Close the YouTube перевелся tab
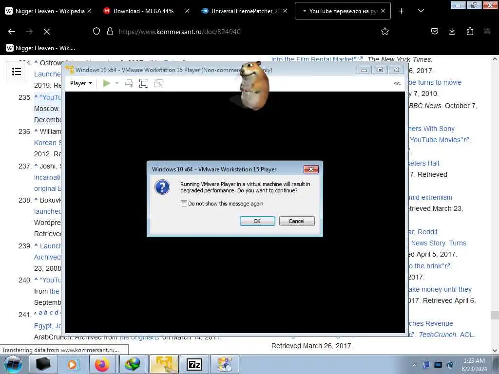This screenshot has height=374, width=499. point(383,11)
